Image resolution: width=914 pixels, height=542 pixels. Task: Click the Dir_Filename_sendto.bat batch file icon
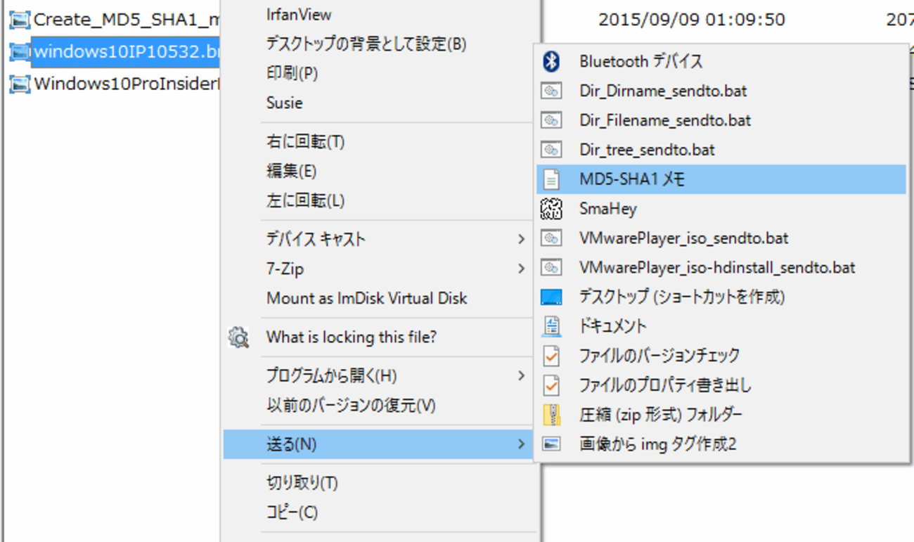[552, 121]
